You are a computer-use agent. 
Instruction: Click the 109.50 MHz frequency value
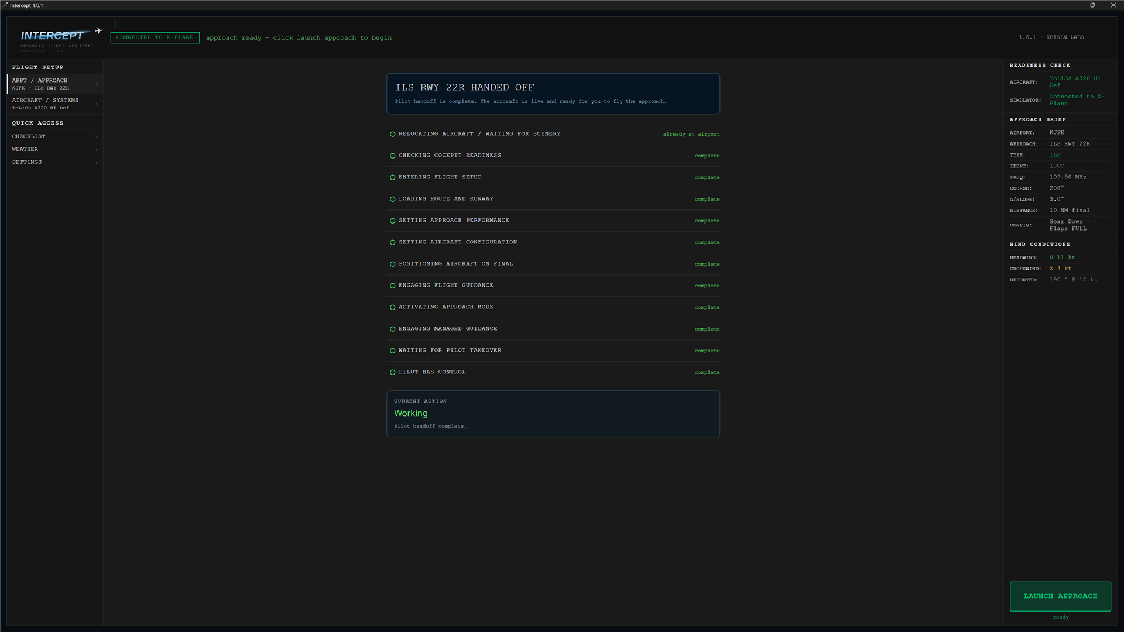(1068, 177)
